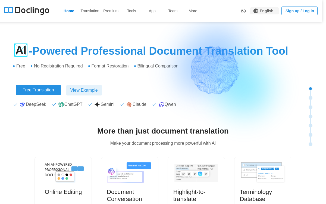This screenshot has width=326, height=204.
Task: Click Sign up / Log in
Action: point(299,11)
